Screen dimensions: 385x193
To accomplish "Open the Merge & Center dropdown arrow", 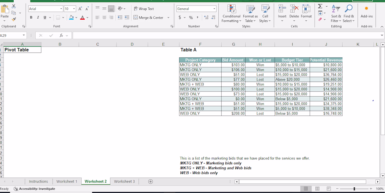I will (x=168, y=18).
